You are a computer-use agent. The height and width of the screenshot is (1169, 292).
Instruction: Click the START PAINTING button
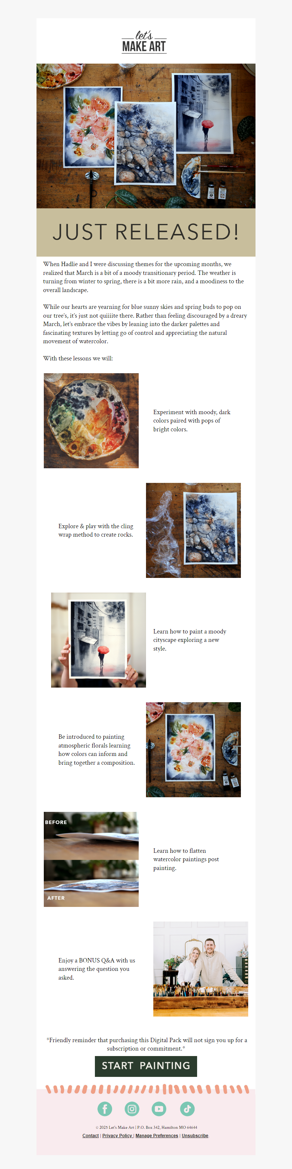pyautogui.click(x=146, y=1066)
